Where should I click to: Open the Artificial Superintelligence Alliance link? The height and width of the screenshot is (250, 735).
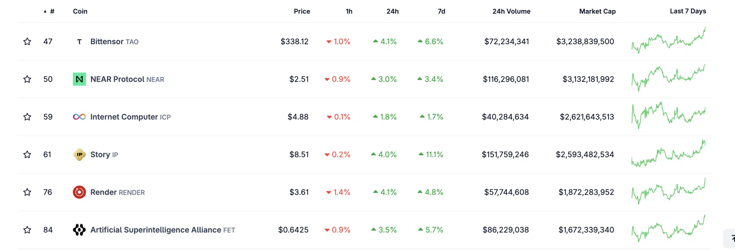[156, 230]
